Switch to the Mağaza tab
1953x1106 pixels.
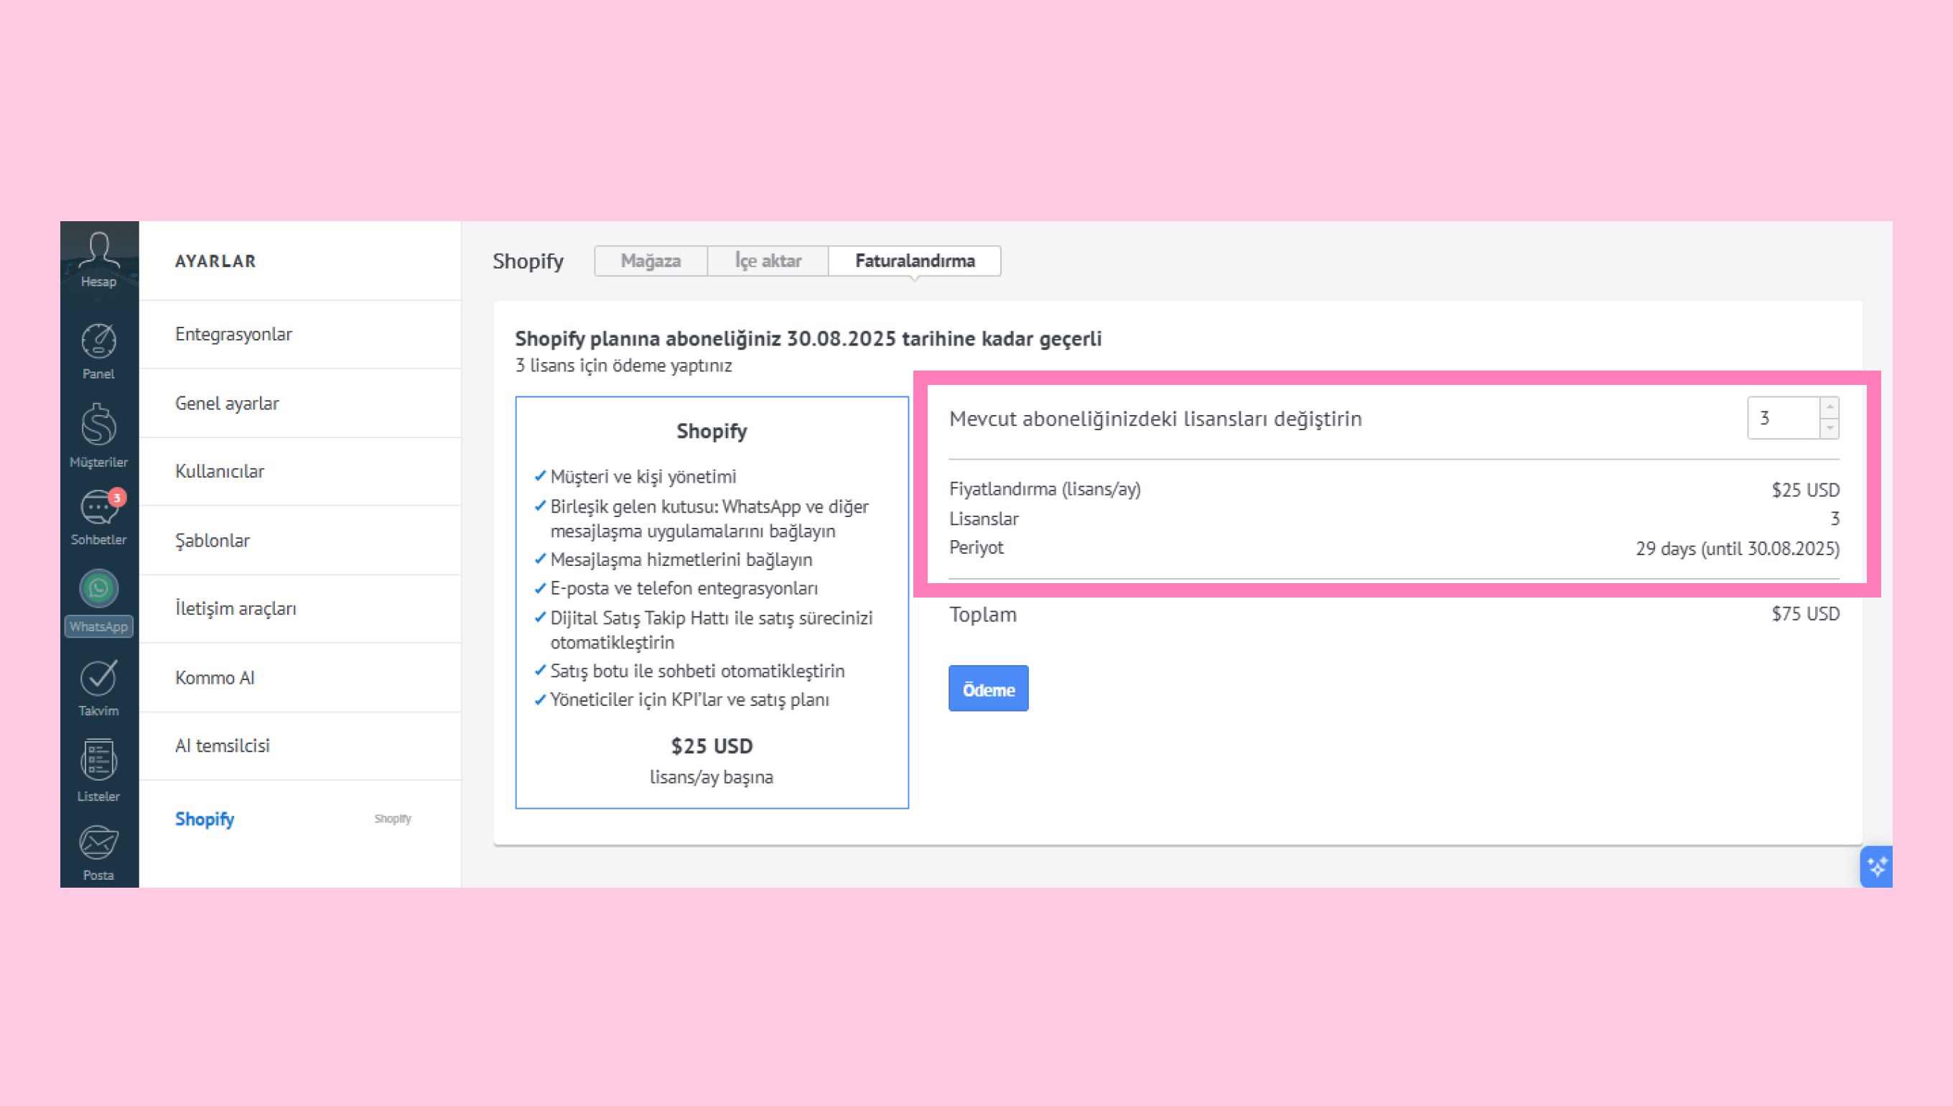tap(651, 261)
